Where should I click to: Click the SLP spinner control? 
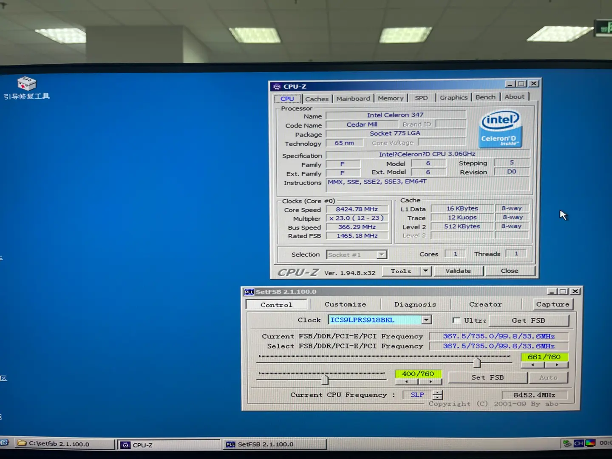point(438,395)
